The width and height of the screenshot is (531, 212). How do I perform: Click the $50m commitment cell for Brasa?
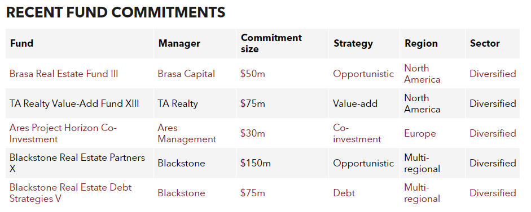pyautogui.click(x=253, y=74)
